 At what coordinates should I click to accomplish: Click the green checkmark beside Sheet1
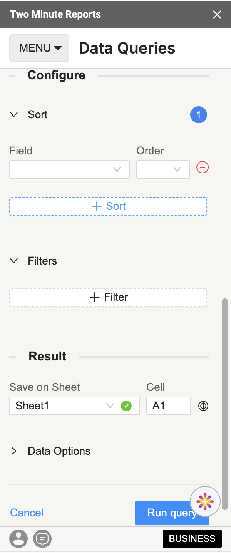point(126,406)
